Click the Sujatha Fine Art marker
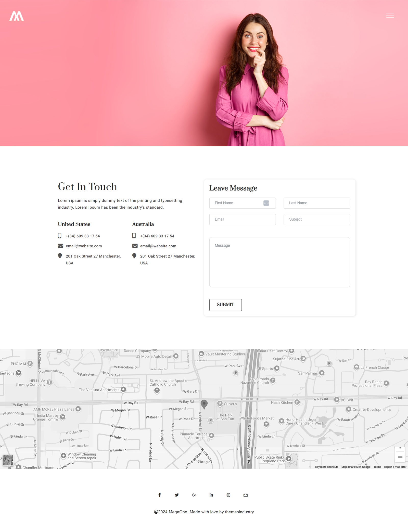Screen dimensions: 408x532 click(303, 358)
